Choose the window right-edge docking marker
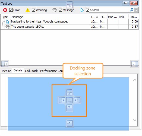This screenshot has width=142, height=136. [135, 64]
